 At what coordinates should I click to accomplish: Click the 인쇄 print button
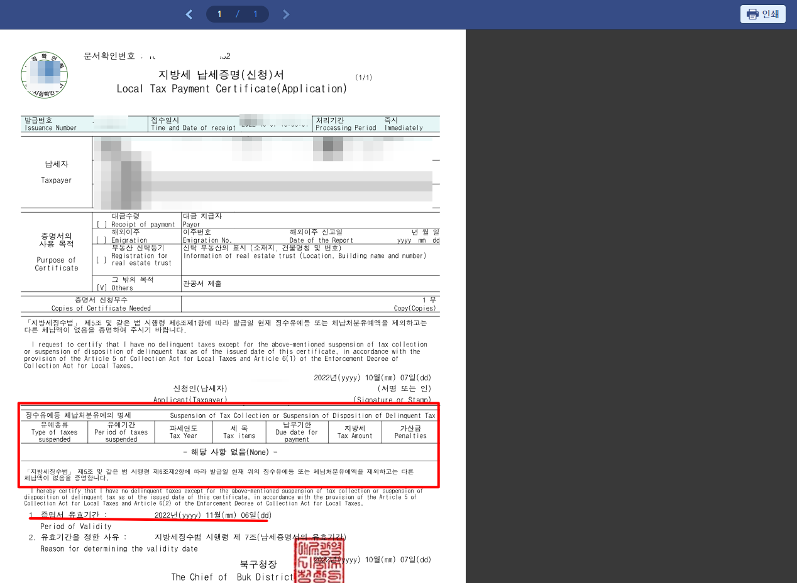point(762,14)
